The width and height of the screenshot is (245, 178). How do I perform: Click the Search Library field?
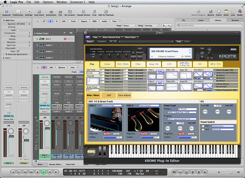pos(209,26)
